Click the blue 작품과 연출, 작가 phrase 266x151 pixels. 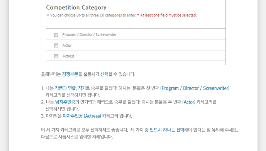[x=70, y=88]
